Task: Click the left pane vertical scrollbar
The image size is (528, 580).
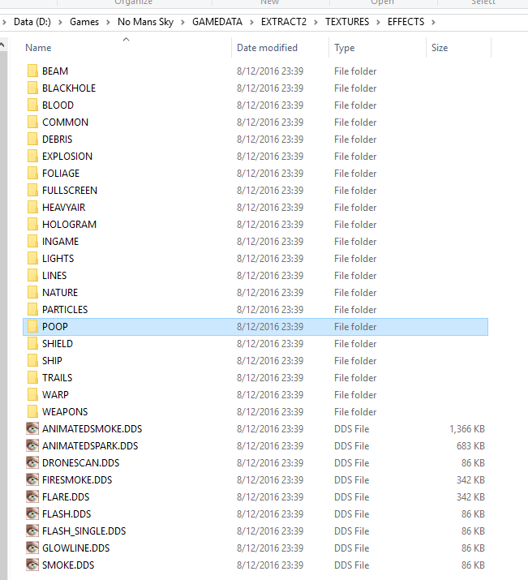Action: coord(3,315)
